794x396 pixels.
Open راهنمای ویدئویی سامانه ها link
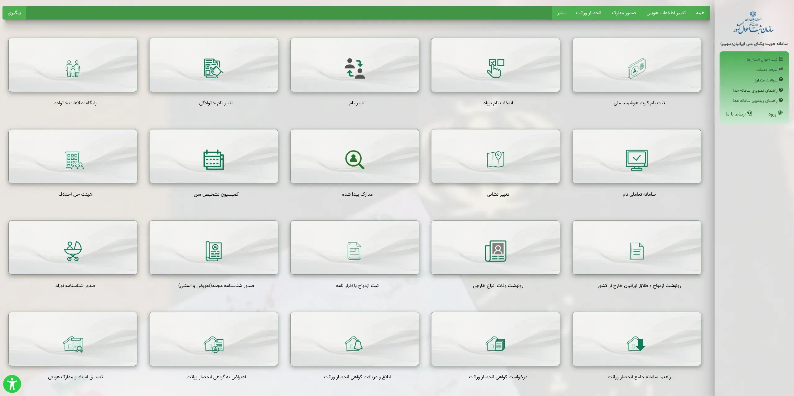[x=758, y=100]
